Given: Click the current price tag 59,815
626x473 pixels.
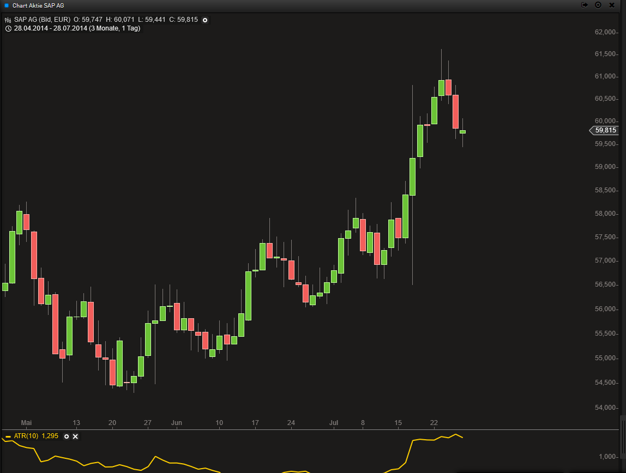Looking at the screenshot, I should [605, 130].
